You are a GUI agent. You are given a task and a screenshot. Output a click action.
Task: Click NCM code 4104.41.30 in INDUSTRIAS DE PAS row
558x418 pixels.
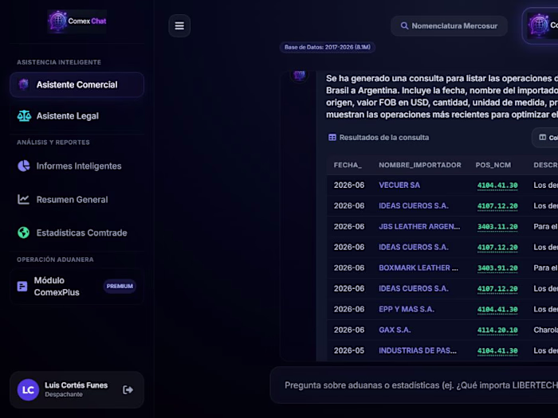point(497,351)
